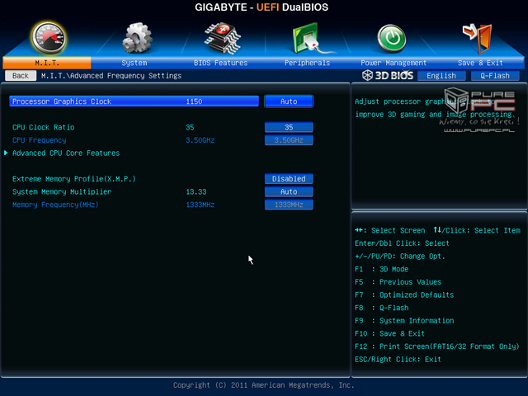Click the F8 : Q-Flash help line
The image size is (528, 396).
click(x=381, y=308)
